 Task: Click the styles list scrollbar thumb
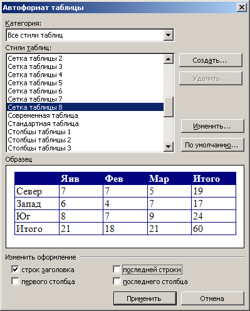[x=169, y=107]
